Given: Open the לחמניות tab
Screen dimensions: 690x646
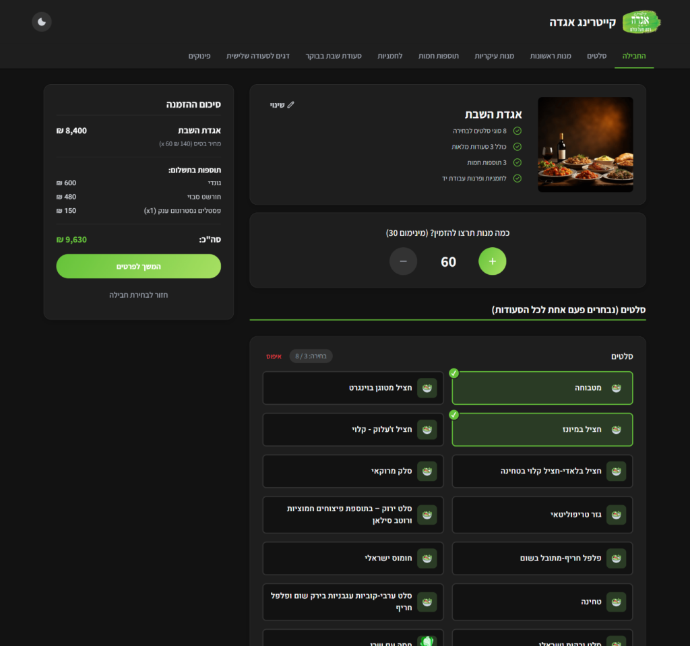Looking at the screenshot, I should pyautogui.click(x=390, y=56).
